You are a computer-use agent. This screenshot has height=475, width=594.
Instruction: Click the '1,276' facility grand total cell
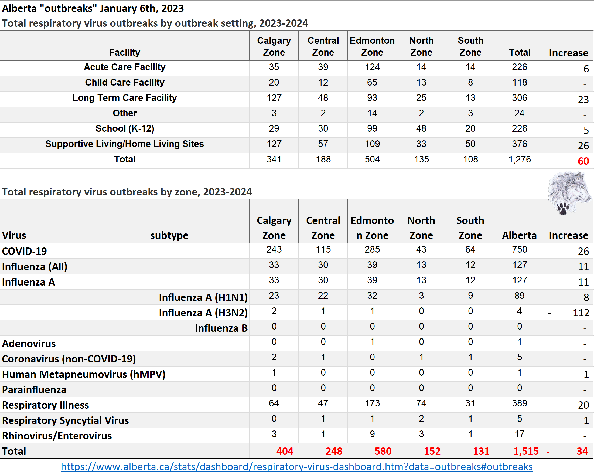(x=520, y=159)
